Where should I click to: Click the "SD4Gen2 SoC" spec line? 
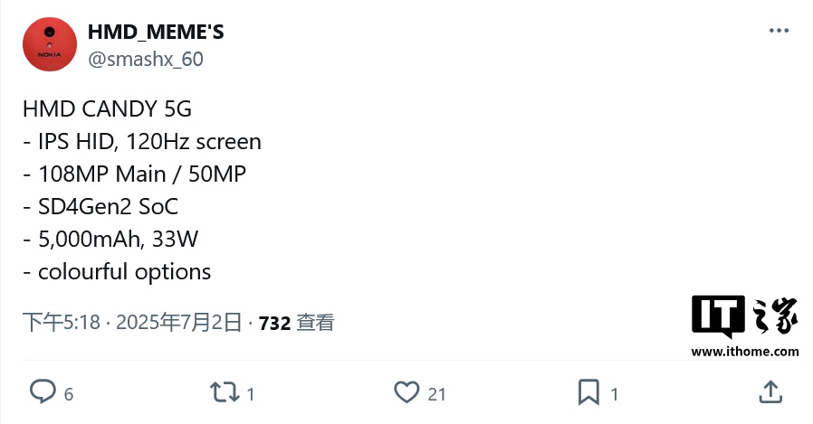click(x=100, y=206)
